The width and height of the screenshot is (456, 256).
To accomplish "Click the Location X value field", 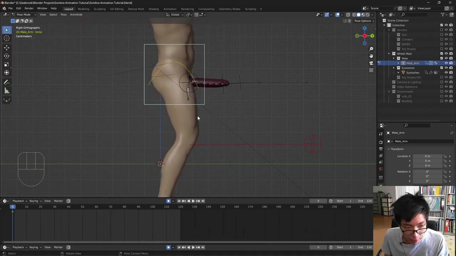I will point(427,156).
